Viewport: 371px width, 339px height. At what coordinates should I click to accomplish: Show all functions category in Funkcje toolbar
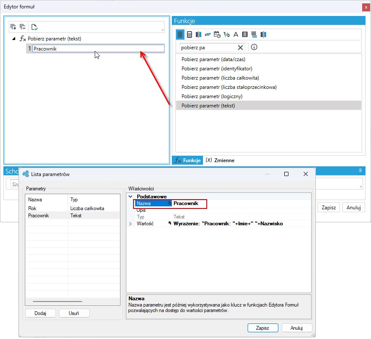180,35
